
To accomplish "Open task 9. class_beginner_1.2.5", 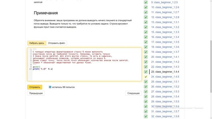I will click(x=164, y=2).
